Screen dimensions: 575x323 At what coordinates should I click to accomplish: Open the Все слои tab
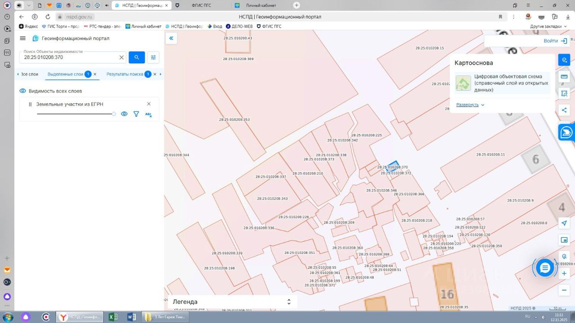(30, 74)
